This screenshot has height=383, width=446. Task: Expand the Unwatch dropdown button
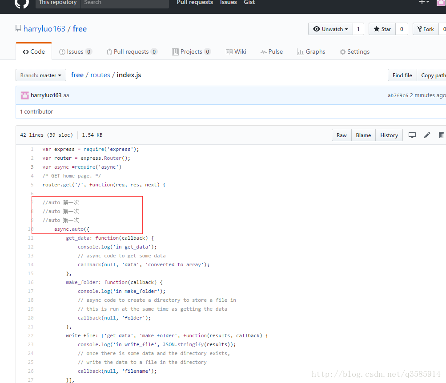tap(330, 29)
